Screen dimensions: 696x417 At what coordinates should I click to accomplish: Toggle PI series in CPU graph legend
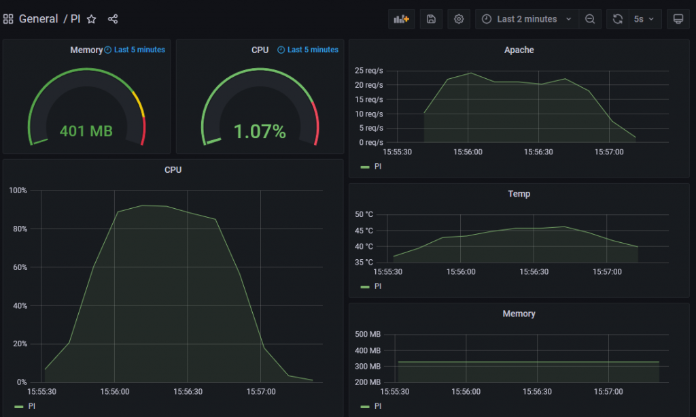coord(32,406)
